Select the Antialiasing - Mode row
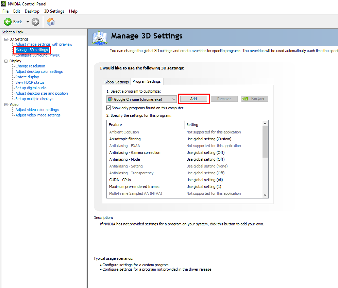Image resolution: width=338 pixels, height=288 pixels. 185,159
